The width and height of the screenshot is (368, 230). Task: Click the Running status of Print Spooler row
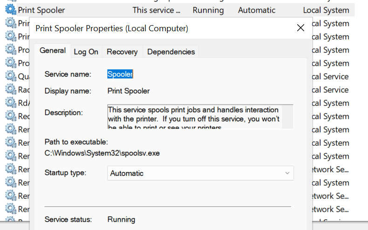point(208,10)
